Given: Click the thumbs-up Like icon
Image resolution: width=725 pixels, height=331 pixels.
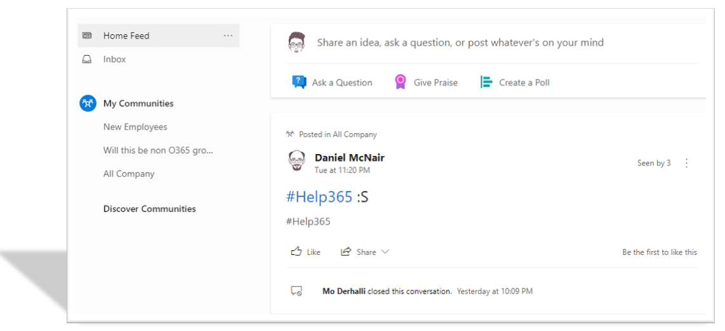Looking at the screenshot, I should pyautogui.click(x=296, y=252).
